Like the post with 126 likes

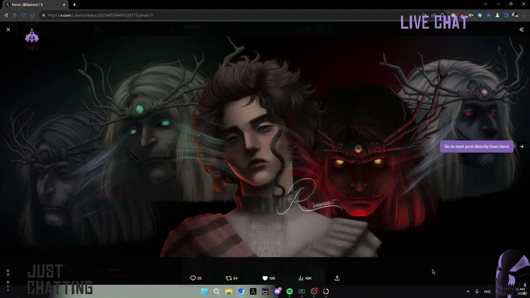[x=268, y=278]
